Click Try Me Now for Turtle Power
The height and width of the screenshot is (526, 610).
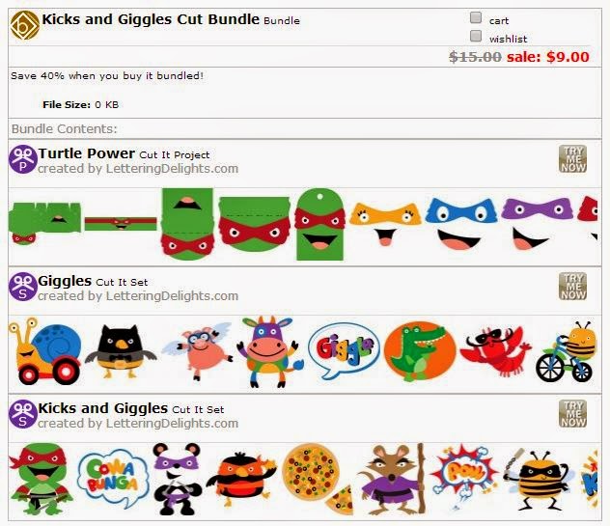coord(572,158)
